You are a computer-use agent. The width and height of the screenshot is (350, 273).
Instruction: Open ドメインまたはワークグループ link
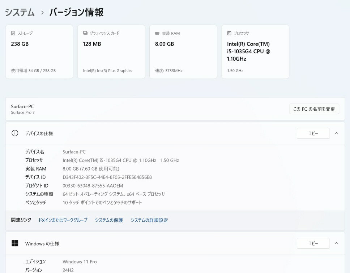(x=63, y=220)
